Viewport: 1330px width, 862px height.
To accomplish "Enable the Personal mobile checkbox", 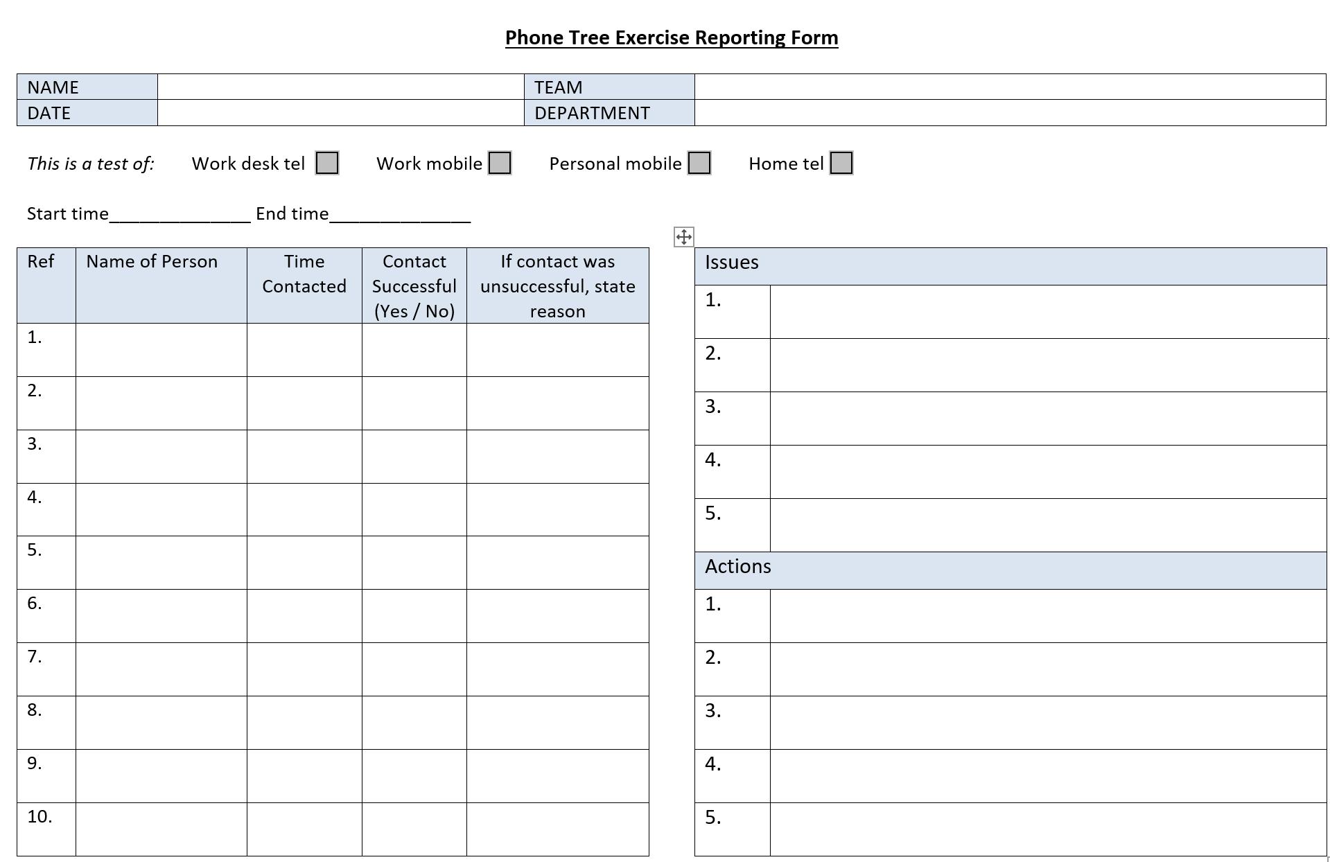I will [699, 164].
